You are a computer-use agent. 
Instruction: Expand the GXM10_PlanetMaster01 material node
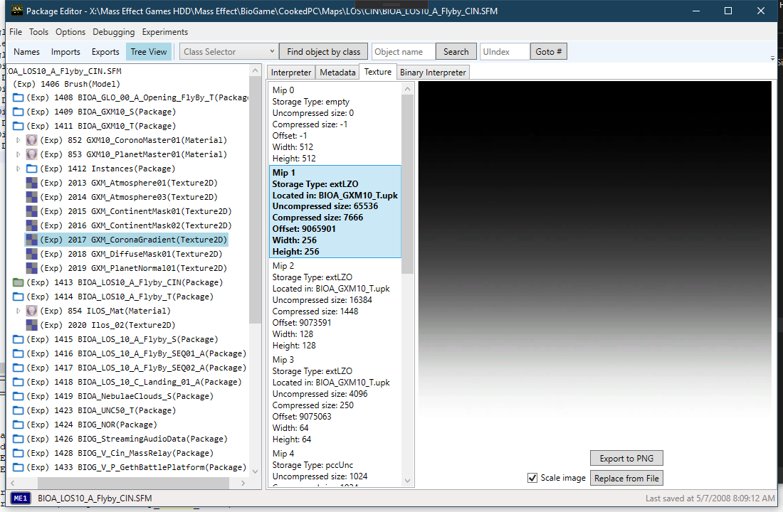tap(19, 155)
